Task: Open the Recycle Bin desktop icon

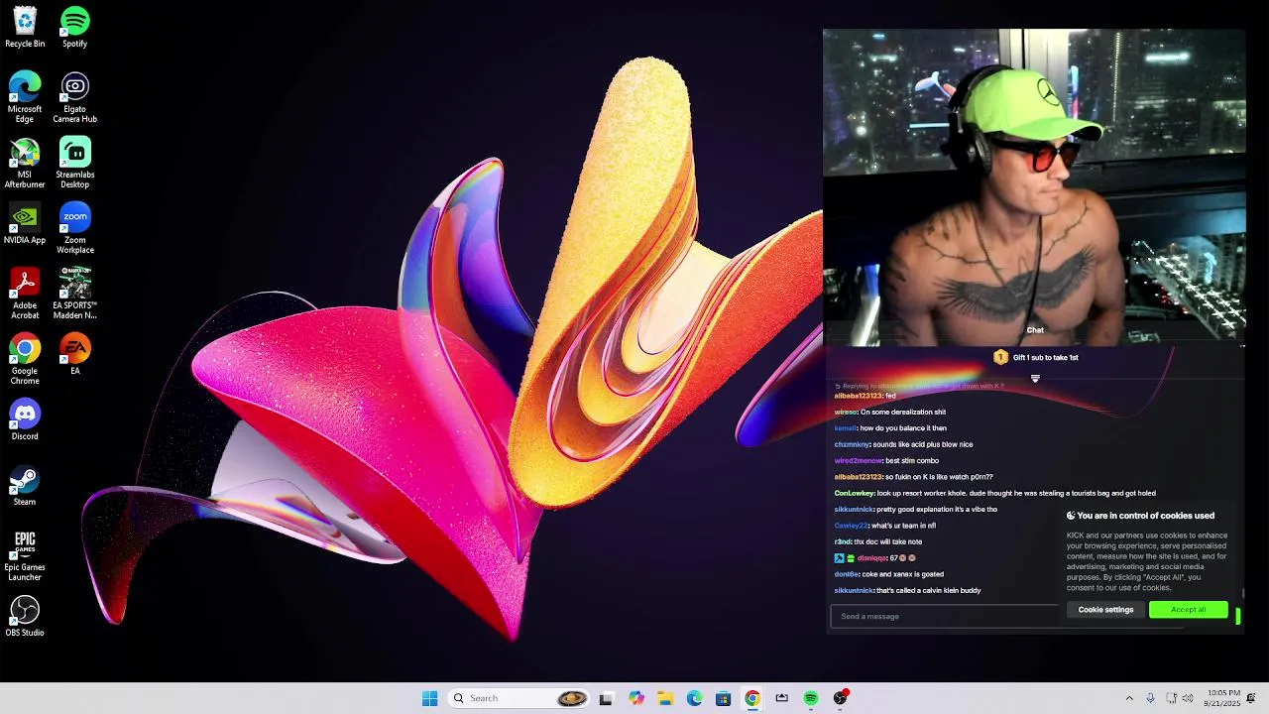Action: [x=25, y=27]
